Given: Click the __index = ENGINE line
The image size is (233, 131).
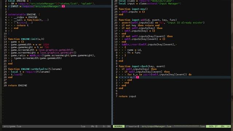Looking at the screenshot, I should (26, 17).
